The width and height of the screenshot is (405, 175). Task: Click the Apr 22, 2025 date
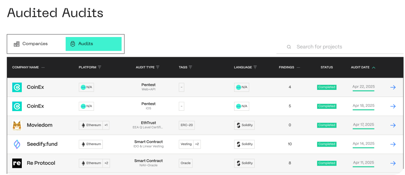tap(363, 87)
